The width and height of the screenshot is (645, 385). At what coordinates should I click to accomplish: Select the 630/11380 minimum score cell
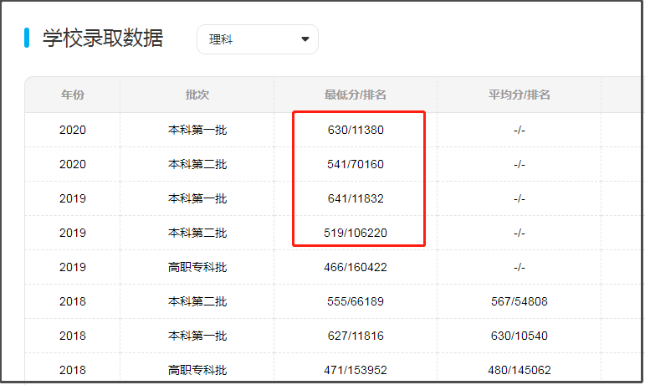[356, 130]
